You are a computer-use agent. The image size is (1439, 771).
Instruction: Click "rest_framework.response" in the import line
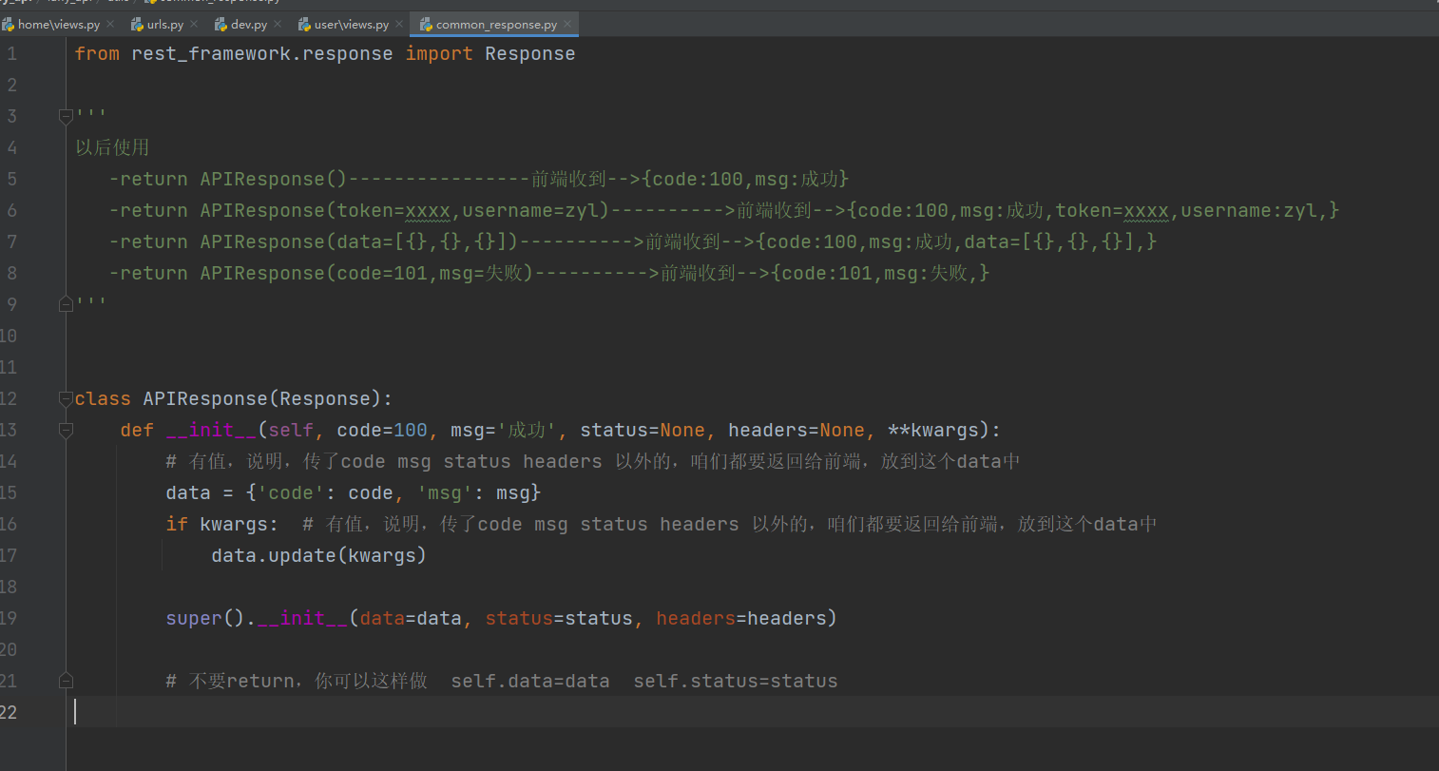262,54
